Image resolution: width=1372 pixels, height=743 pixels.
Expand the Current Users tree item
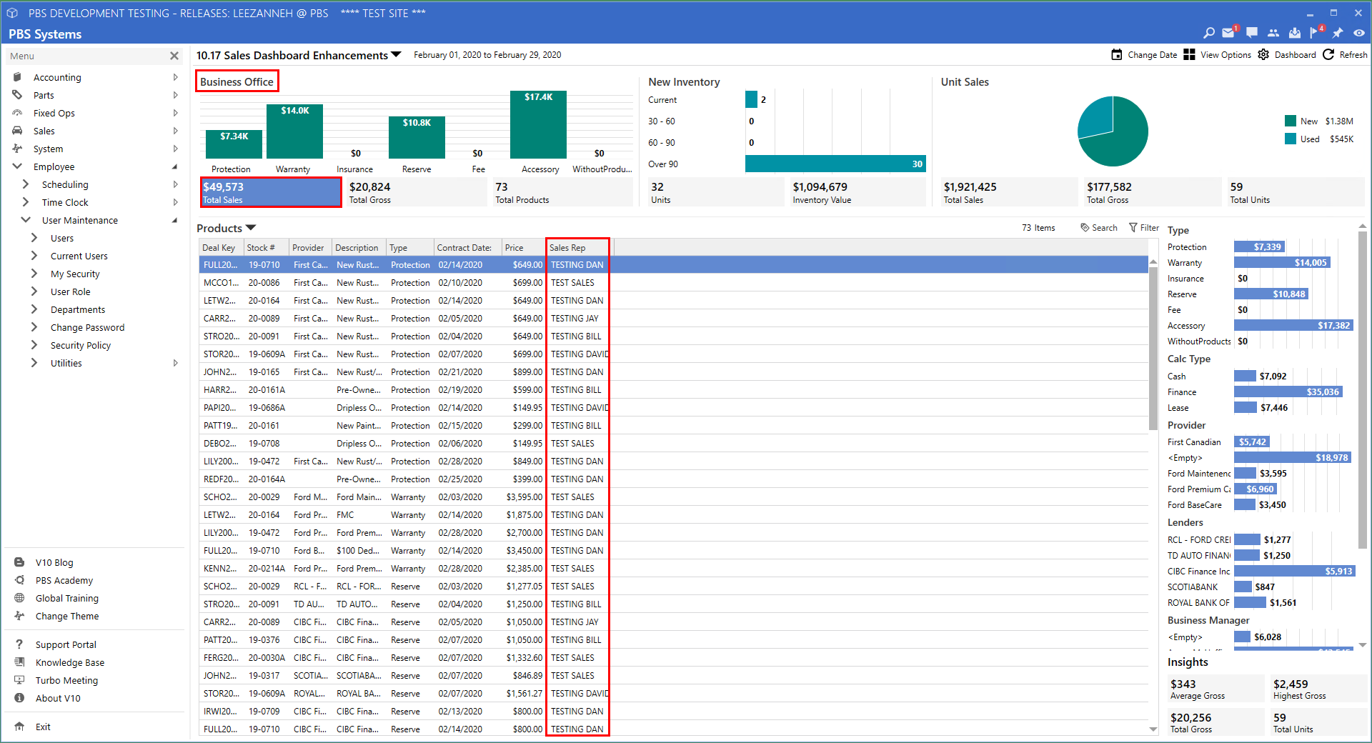(34, 256)
